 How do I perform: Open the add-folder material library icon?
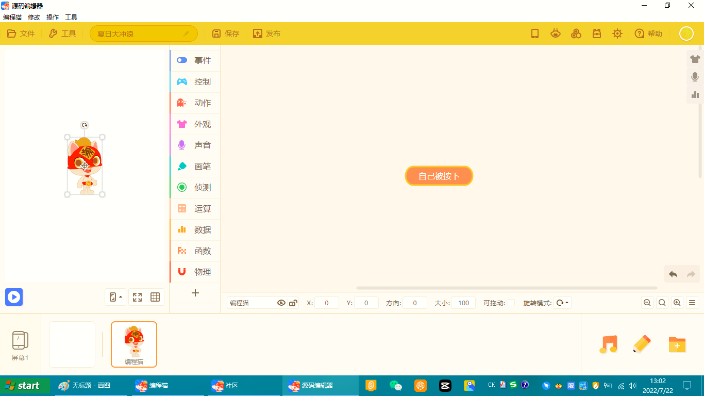[677, 344]
